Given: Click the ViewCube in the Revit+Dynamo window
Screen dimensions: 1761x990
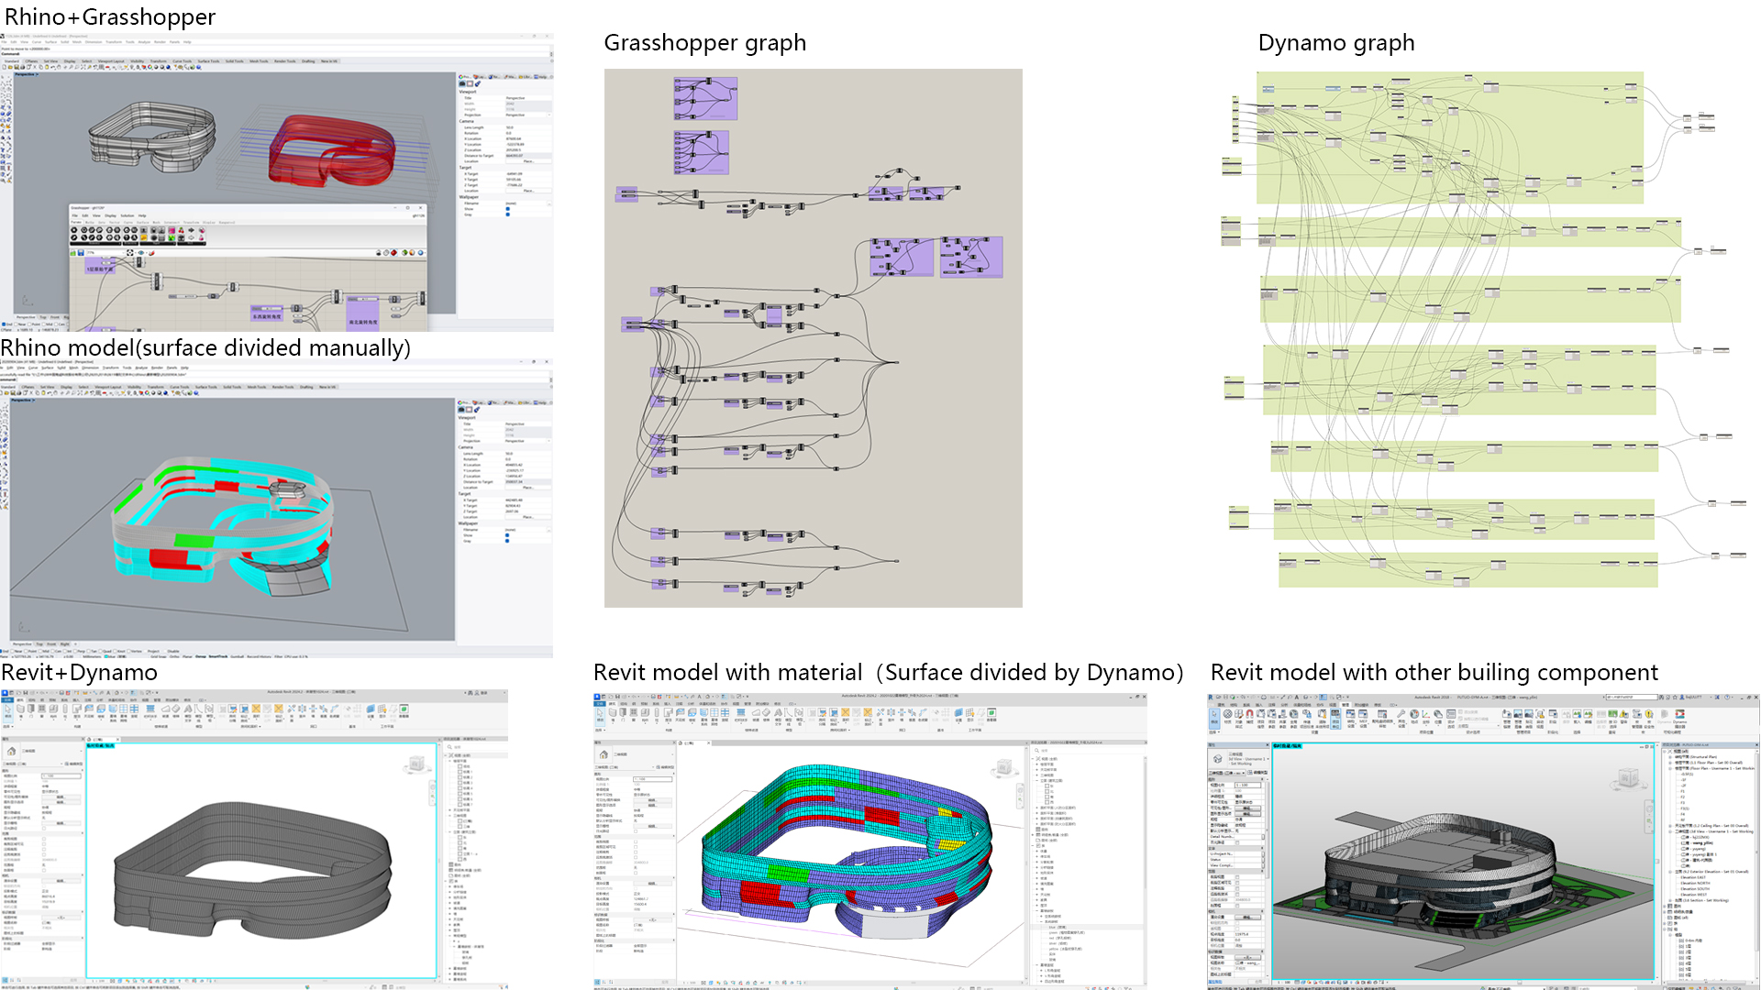Looking at the screenshot, I should (x=417, y=764).
